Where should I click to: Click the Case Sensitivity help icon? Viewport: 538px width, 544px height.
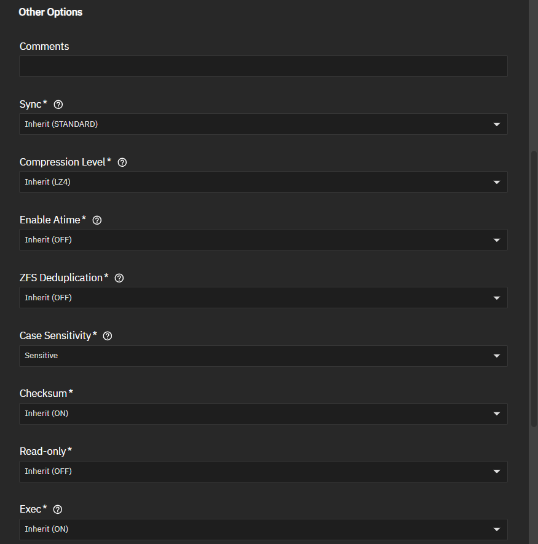click(x=108, y=336)
